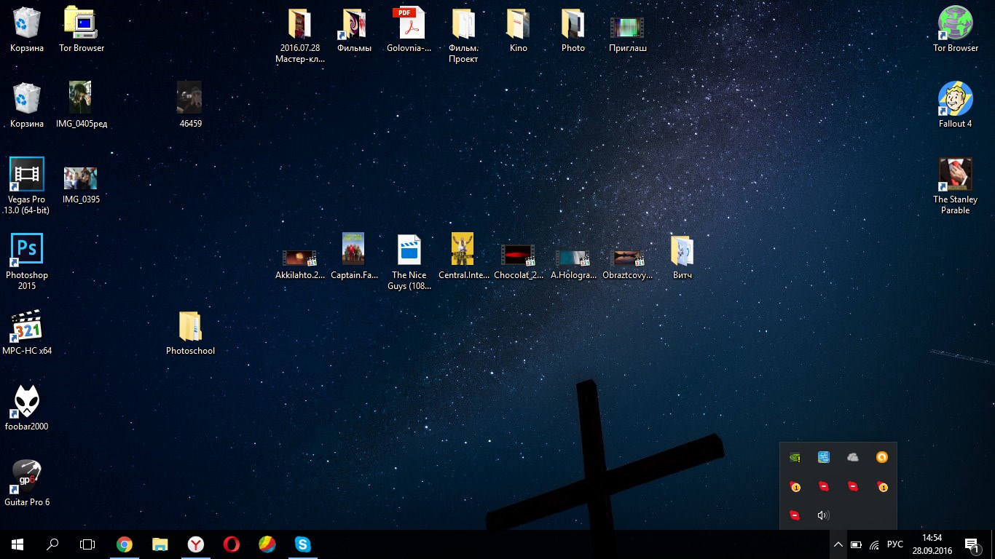Open the volume speaker control in tray
Screen dimensions: 995x559
[x=823, y=515]
